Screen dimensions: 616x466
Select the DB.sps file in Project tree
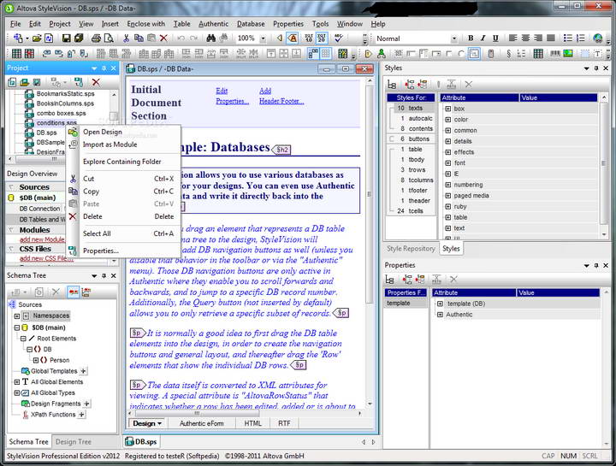[x=46, y=133]
